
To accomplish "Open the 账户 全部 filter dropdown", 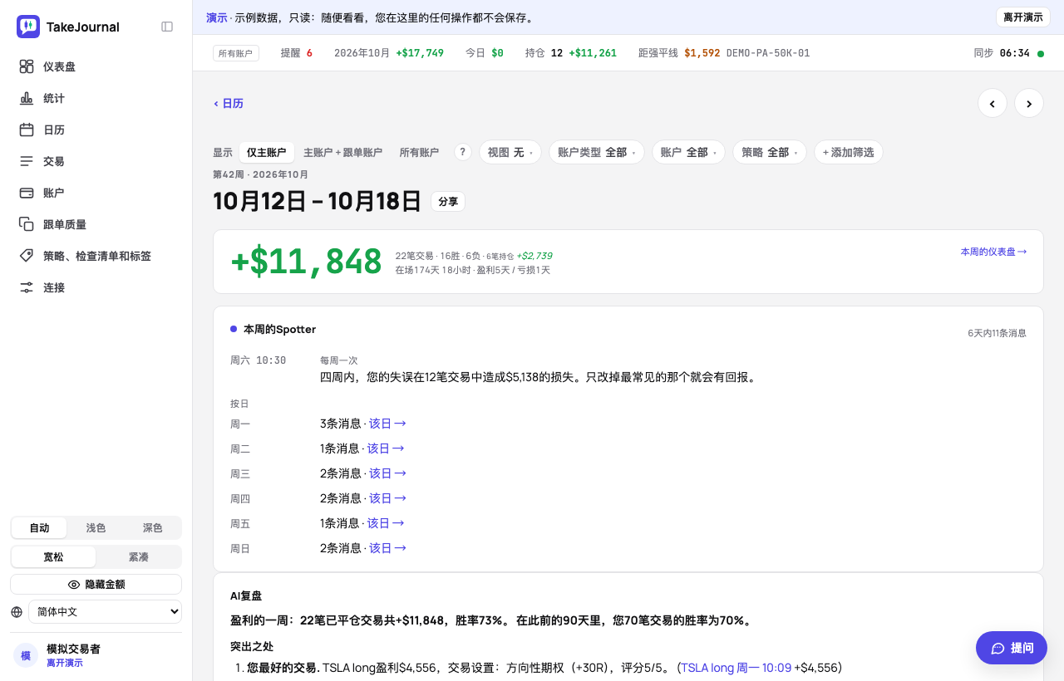I will point(688,152).
